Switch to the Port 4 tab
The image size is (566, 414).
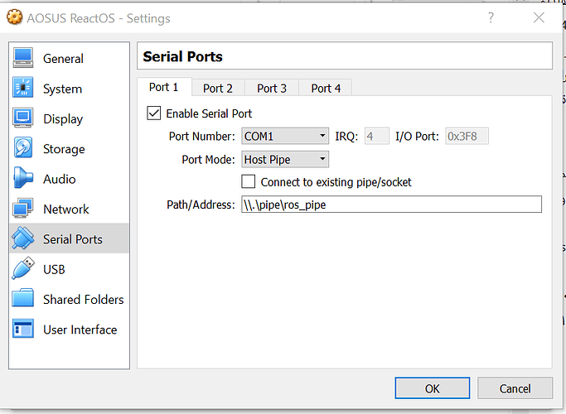coord(326,88)
